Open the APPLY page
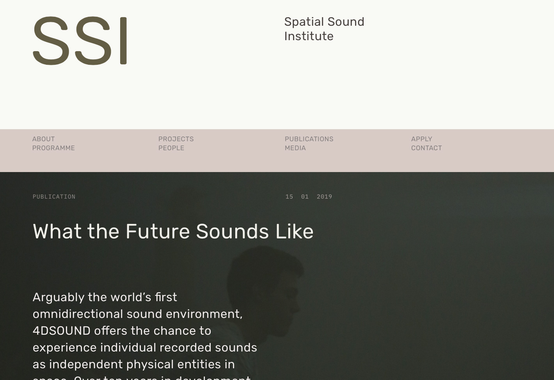Viewport: 554px width, 380px height. click(x=422, y=139)
